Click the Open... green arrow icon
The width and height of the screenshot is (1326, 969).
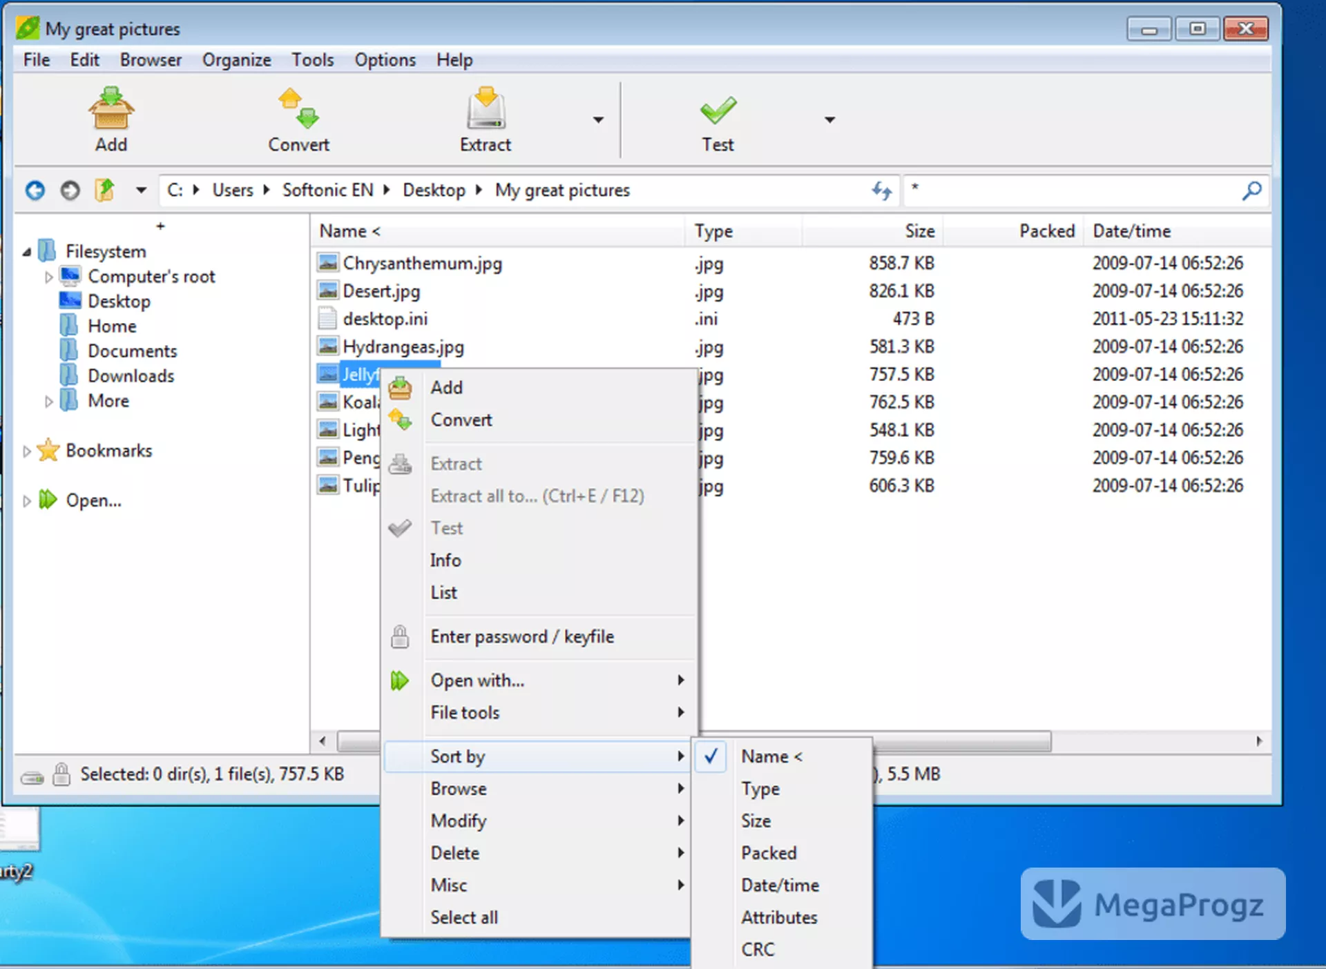click(48, 500)
